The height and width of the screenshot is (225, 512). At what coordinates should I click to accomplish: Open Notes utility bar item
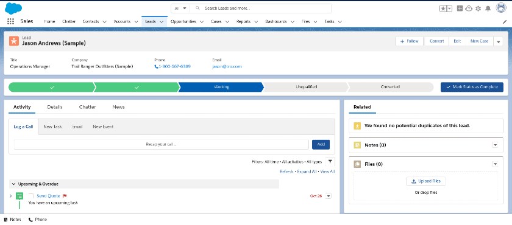pos(13,220)
